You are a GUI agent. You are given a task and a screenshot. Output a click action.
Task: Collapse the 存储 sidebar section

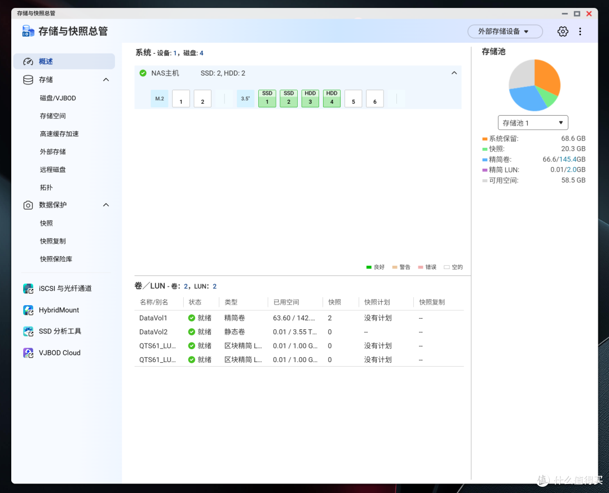point(106,80)
